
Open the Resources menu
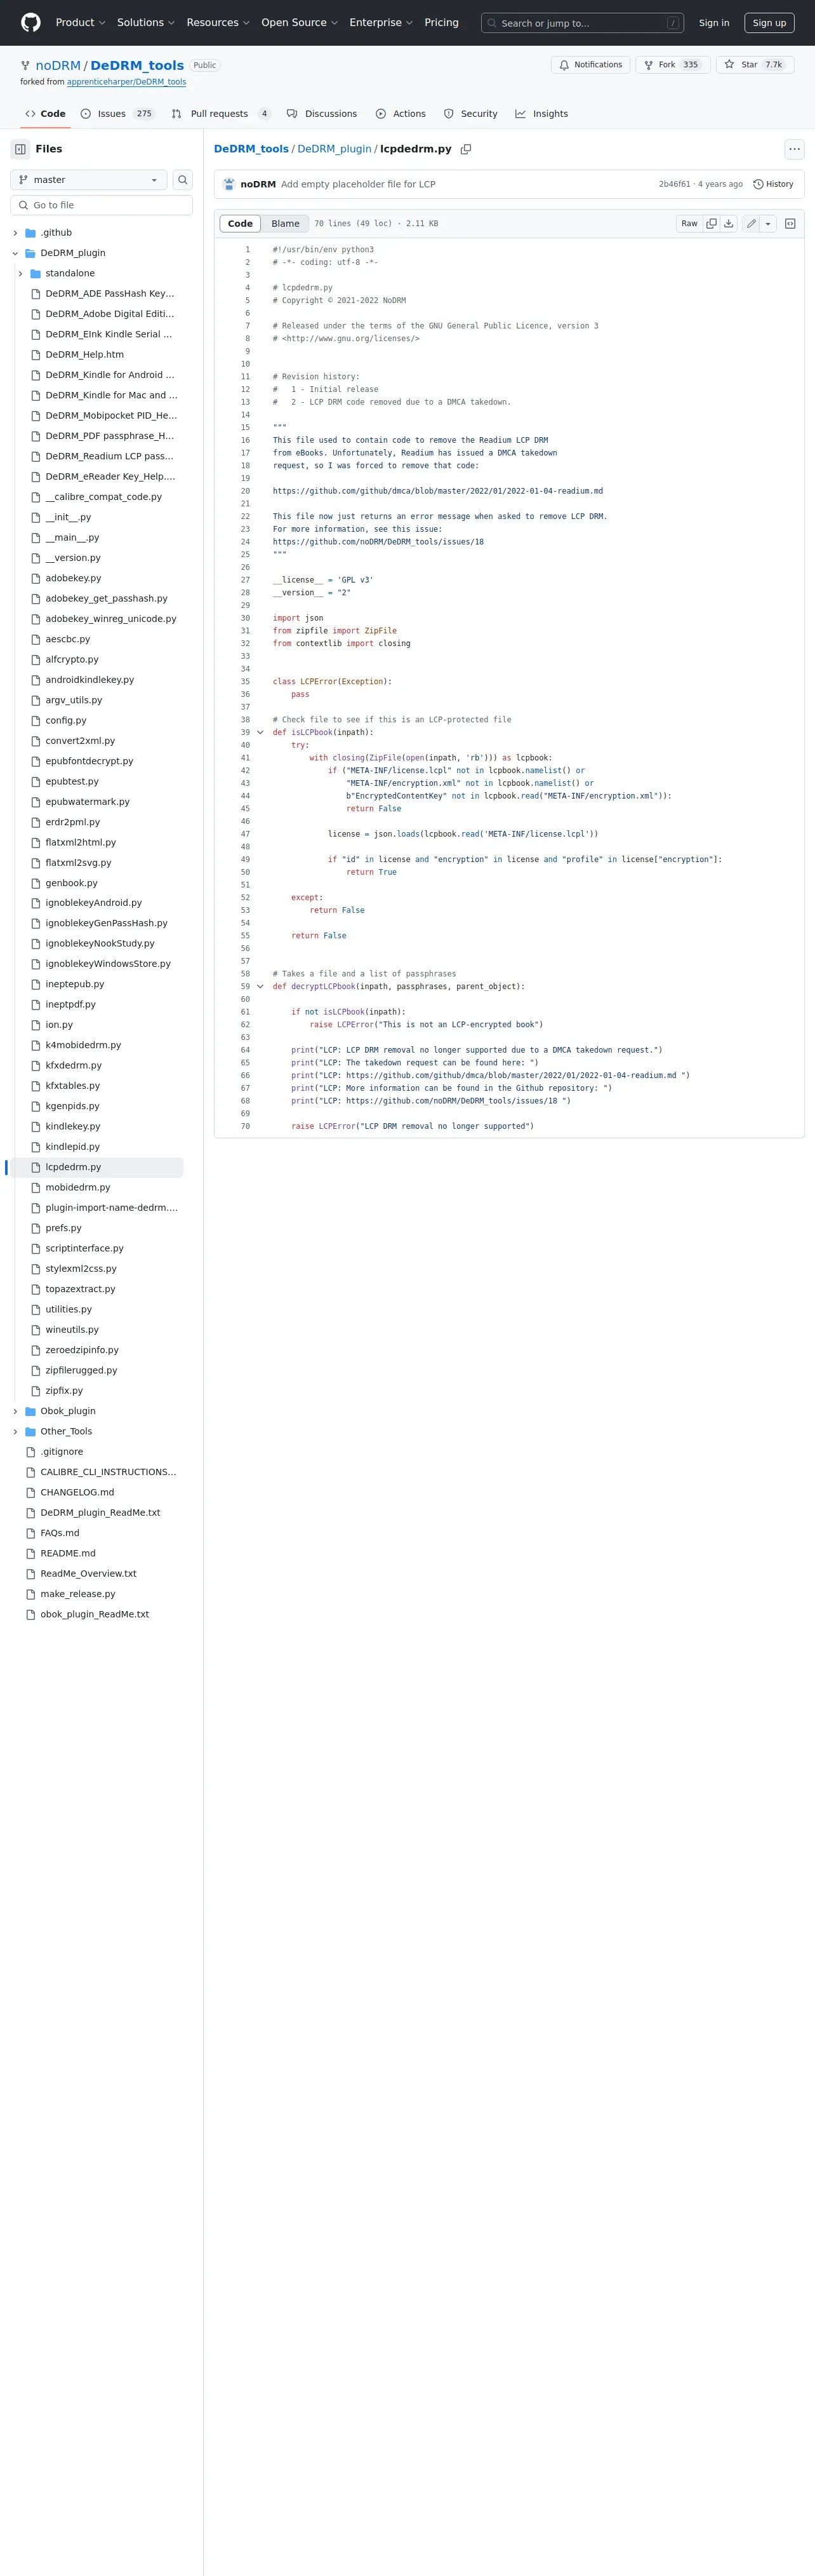(x=218, y=22)
